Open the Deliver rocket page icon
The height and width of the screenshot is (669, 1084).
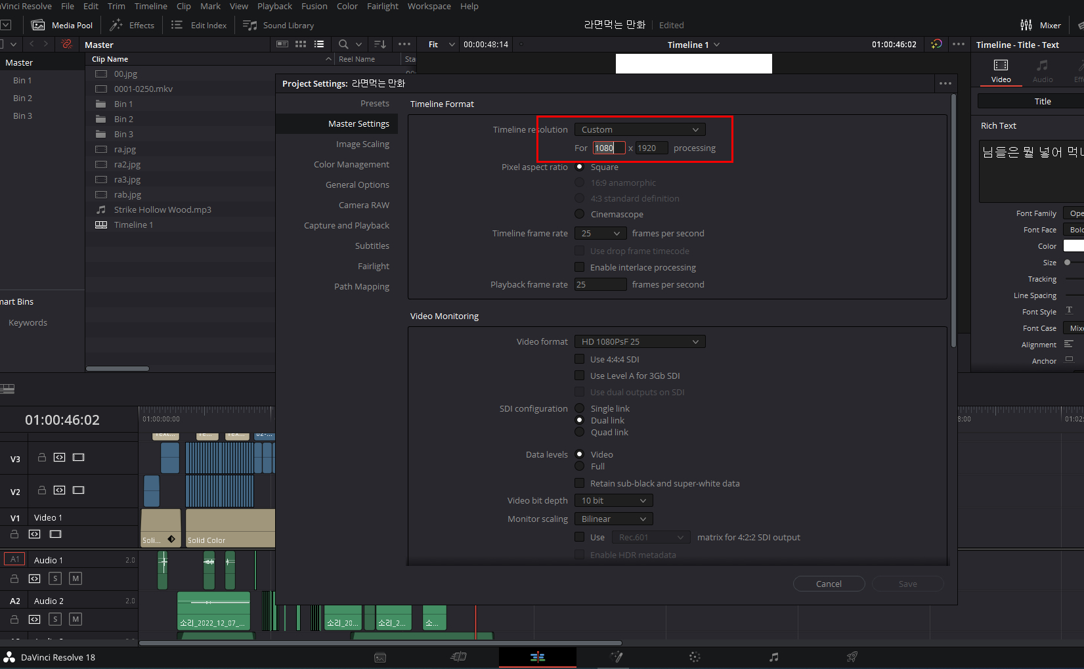click(x=852, y=657)
